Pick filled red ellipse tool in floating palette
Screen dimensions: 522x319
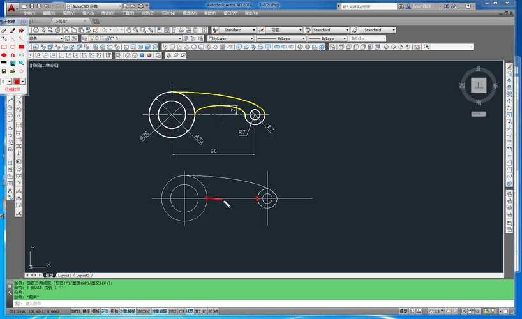(x=4, y=55)
